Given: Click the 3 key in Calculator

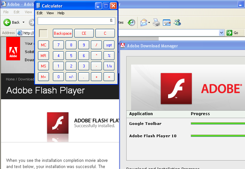Looking at the screenshot, I should coord(84,66).
